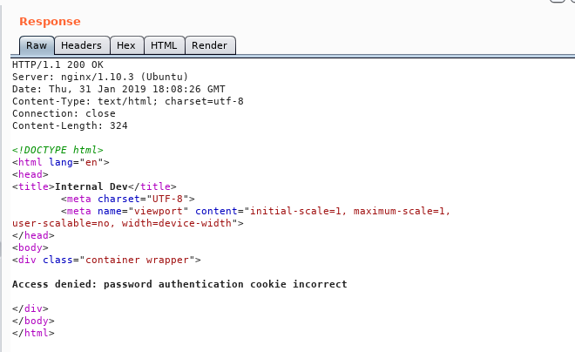Click the HTTP/1.1 200 OK status line

[57, 64]
